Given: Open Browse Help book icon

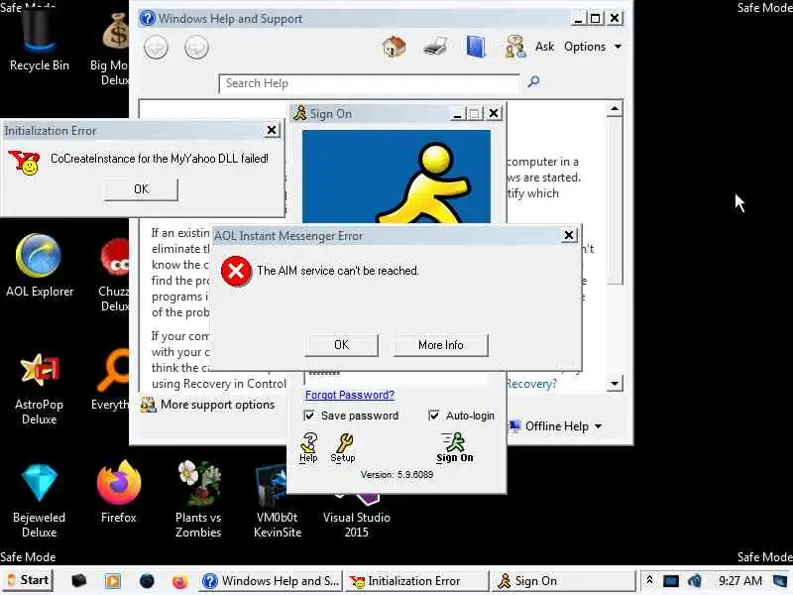Looking at the screenshot, I should (x=476, y=47).
